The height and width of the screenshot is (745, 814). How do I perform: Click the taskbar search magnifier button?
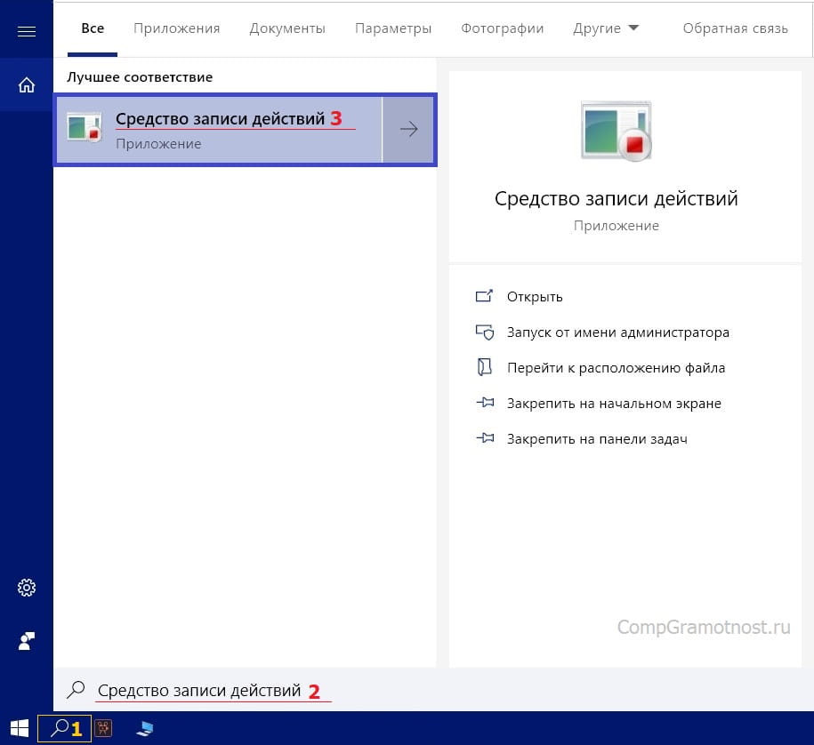click(x=64, y=728)
